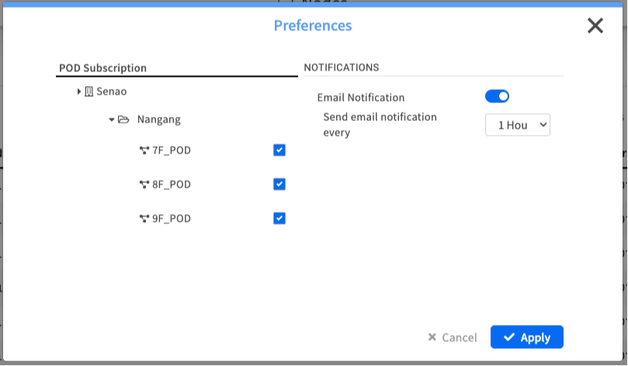Open the email interval dropdown
The image size is (628, 366).
[x=517, y=125]
